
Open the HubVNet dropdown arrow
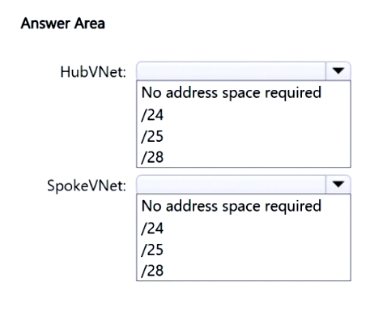338,71
